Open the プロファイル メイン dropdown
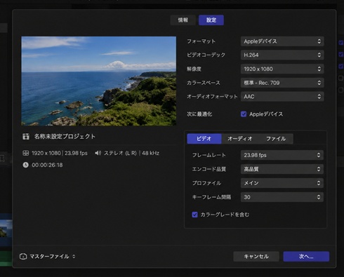 click(x=282, y=183)
